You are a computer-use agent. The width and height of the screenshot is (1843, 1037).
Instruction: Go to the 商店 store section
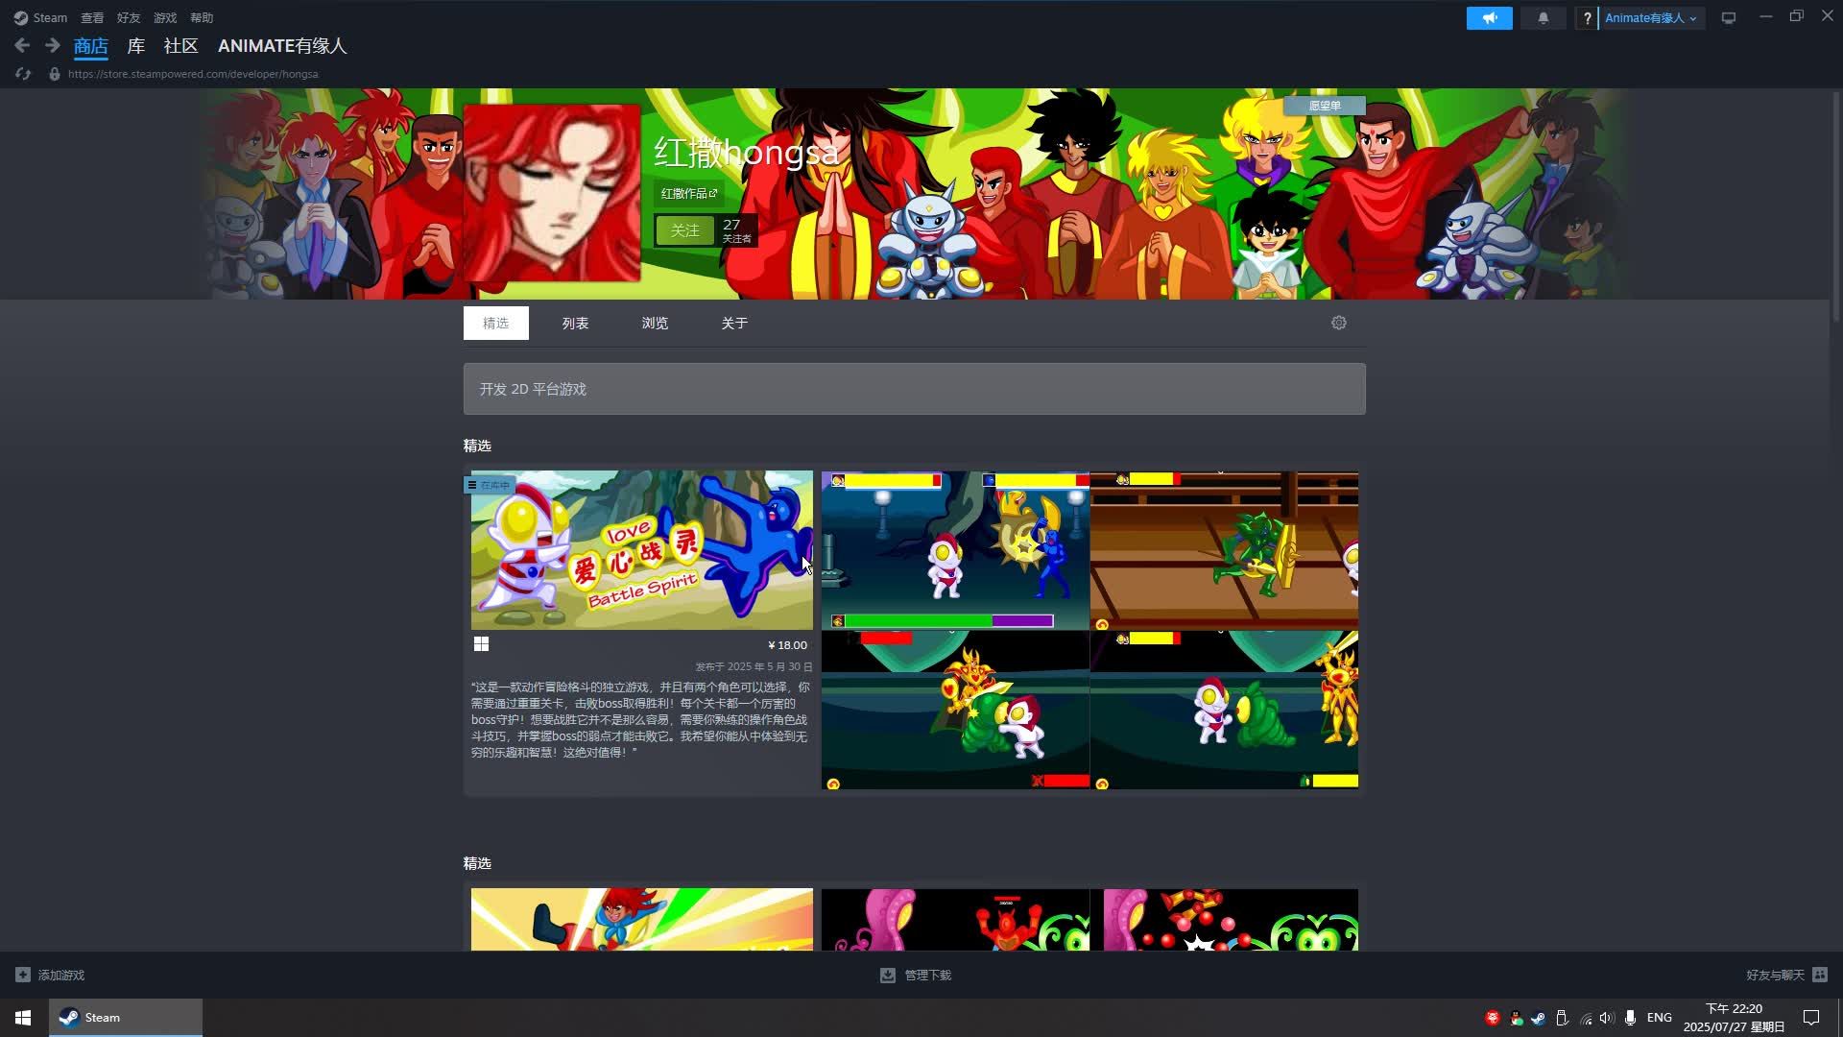pos(91,46)
